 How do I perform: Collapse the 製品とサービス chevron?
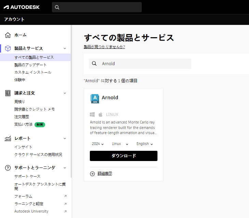coord(65,48)
